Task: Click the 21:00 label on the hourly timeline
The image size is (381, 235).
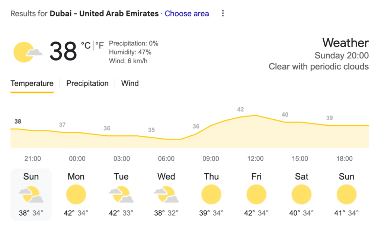Action: (33, 159)
